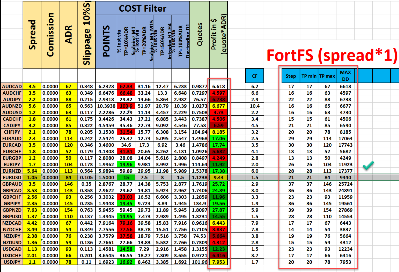399x272 pixels.
Task: Select the CF header cell
Action: [x=255, y=76]
